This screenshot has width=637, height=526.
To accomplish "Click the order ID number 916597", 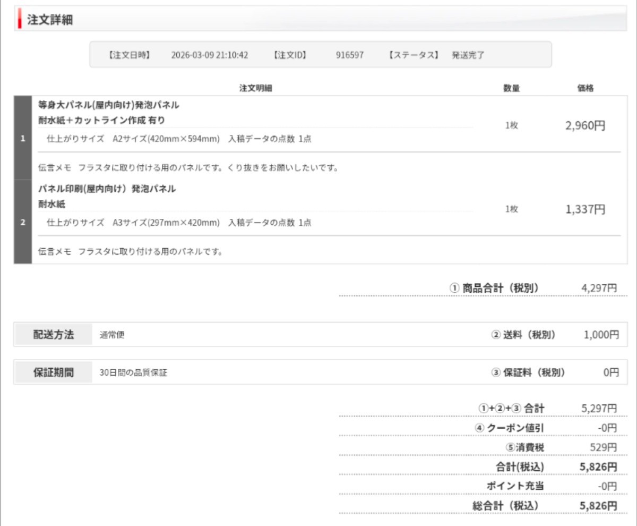I will coord(350,55).
